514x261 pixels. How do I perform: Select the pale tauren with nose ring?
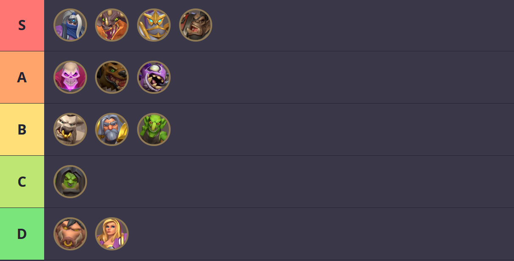(70, 129)
